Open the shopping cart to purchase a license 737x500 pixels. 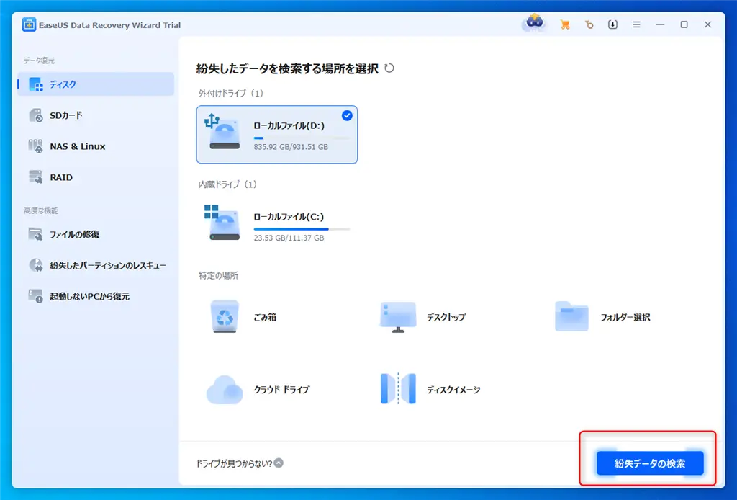566,24
